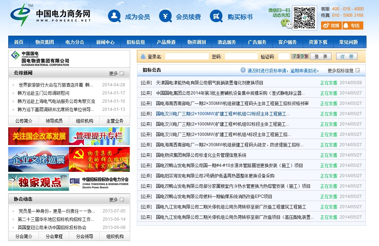Open 招标信息 in the navigation bar
The image size is (379, 246).
click(x=136, y=42)
